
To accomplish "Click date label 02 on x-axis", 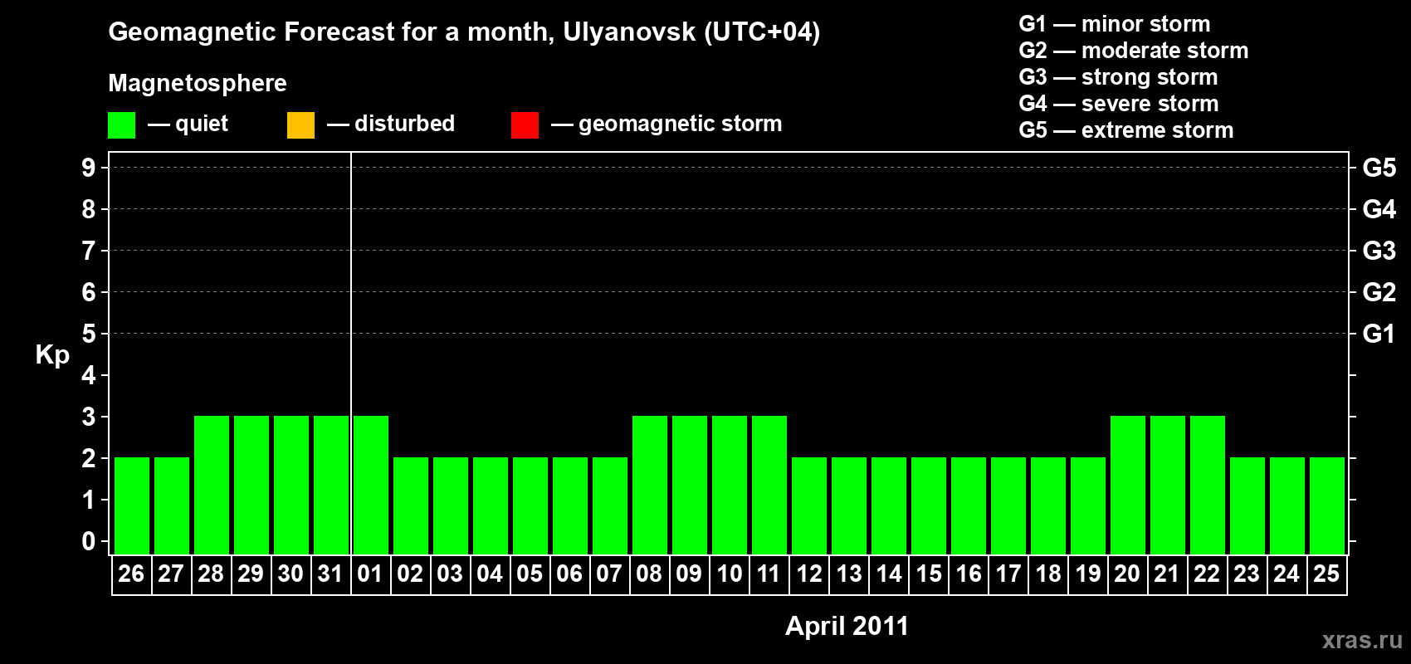I will pos(410,574).
